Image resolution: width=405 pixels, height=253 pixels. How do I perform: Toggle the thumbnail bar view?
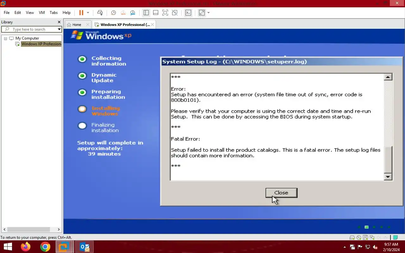click(x=155, y=13)
